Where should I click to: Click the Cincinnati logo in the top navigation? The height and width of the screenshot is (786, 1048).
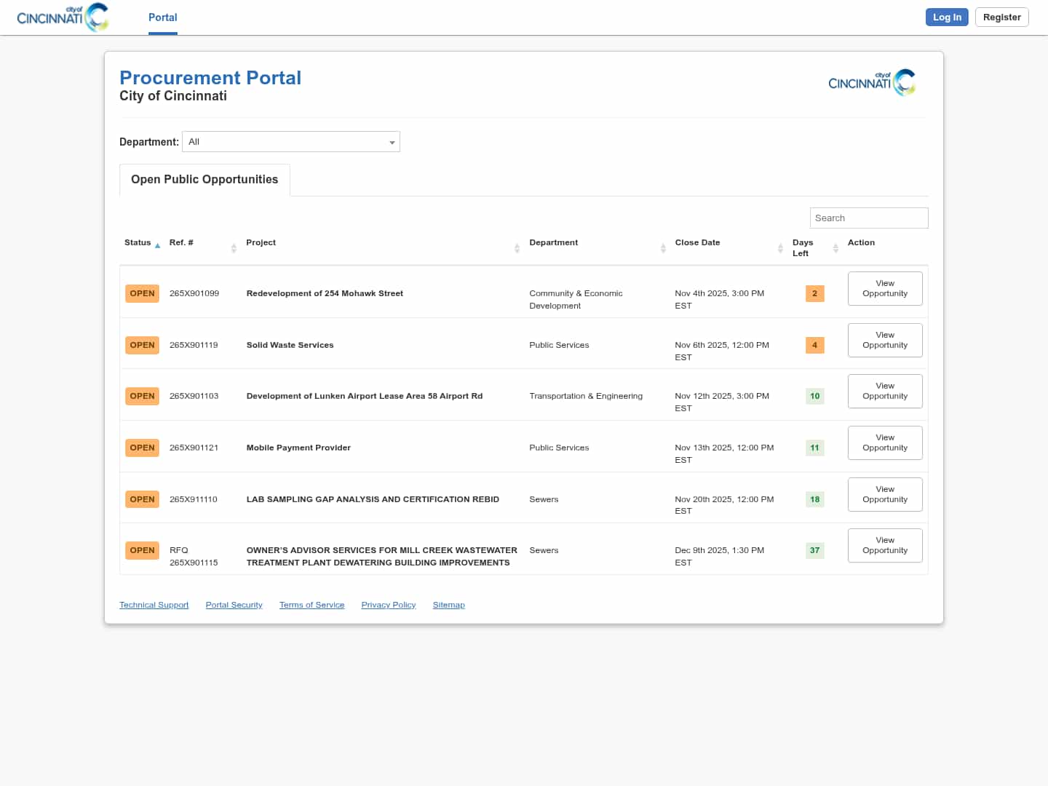tap(63, 17)
